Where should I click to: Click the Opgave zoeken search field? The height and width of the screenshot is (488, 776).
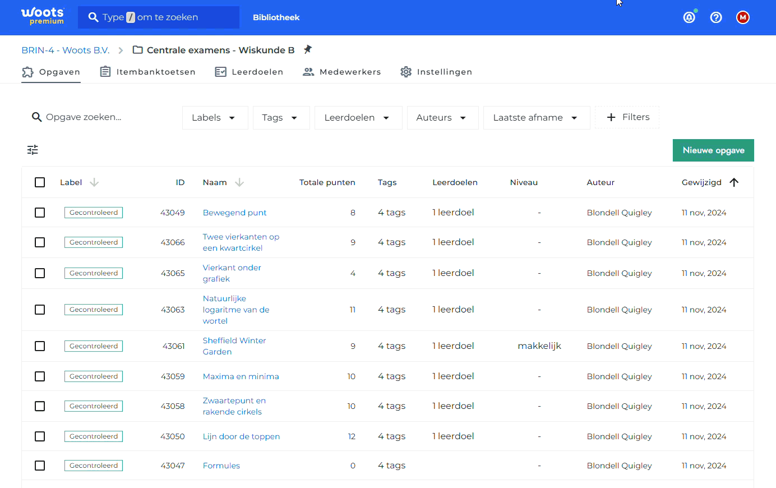tap(101, 117)
